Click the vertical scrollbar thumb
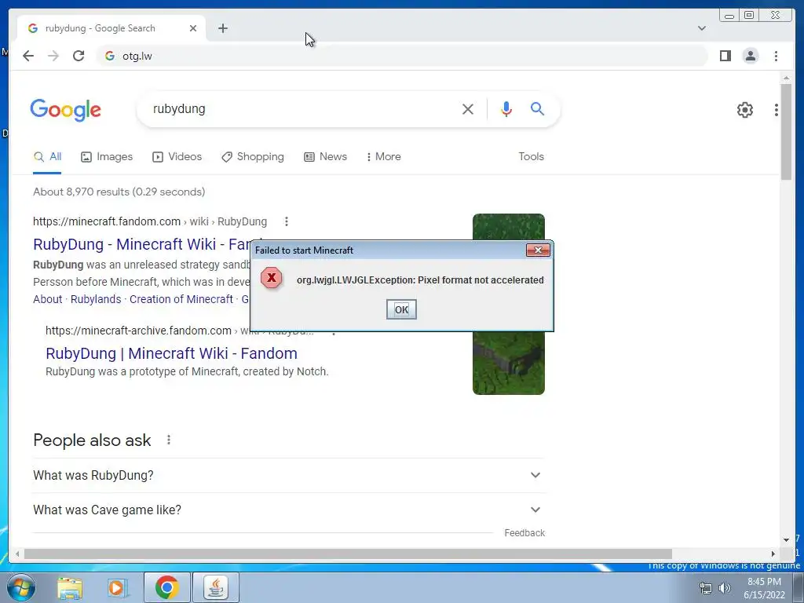 point(786,131)
